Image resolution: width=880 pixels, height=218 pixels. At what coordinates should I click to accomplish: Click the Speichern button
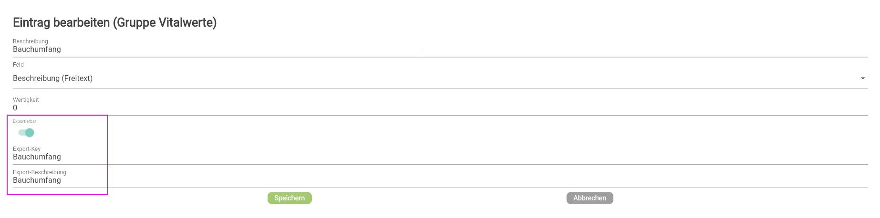point(290,198)
